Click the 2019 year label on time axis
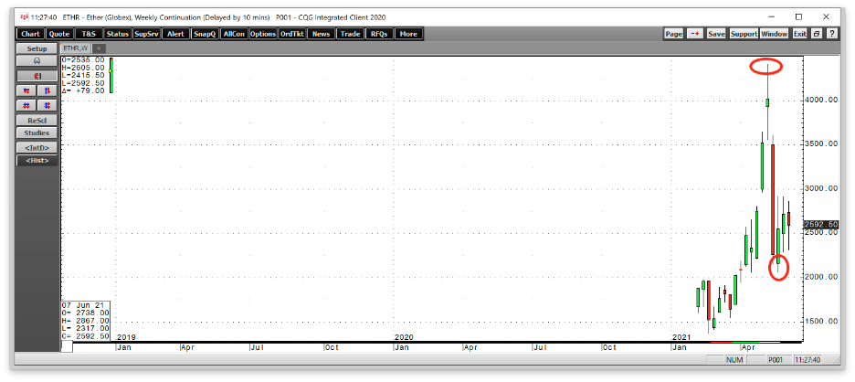This screenshot has width=855, height=382. coord(126,337)
